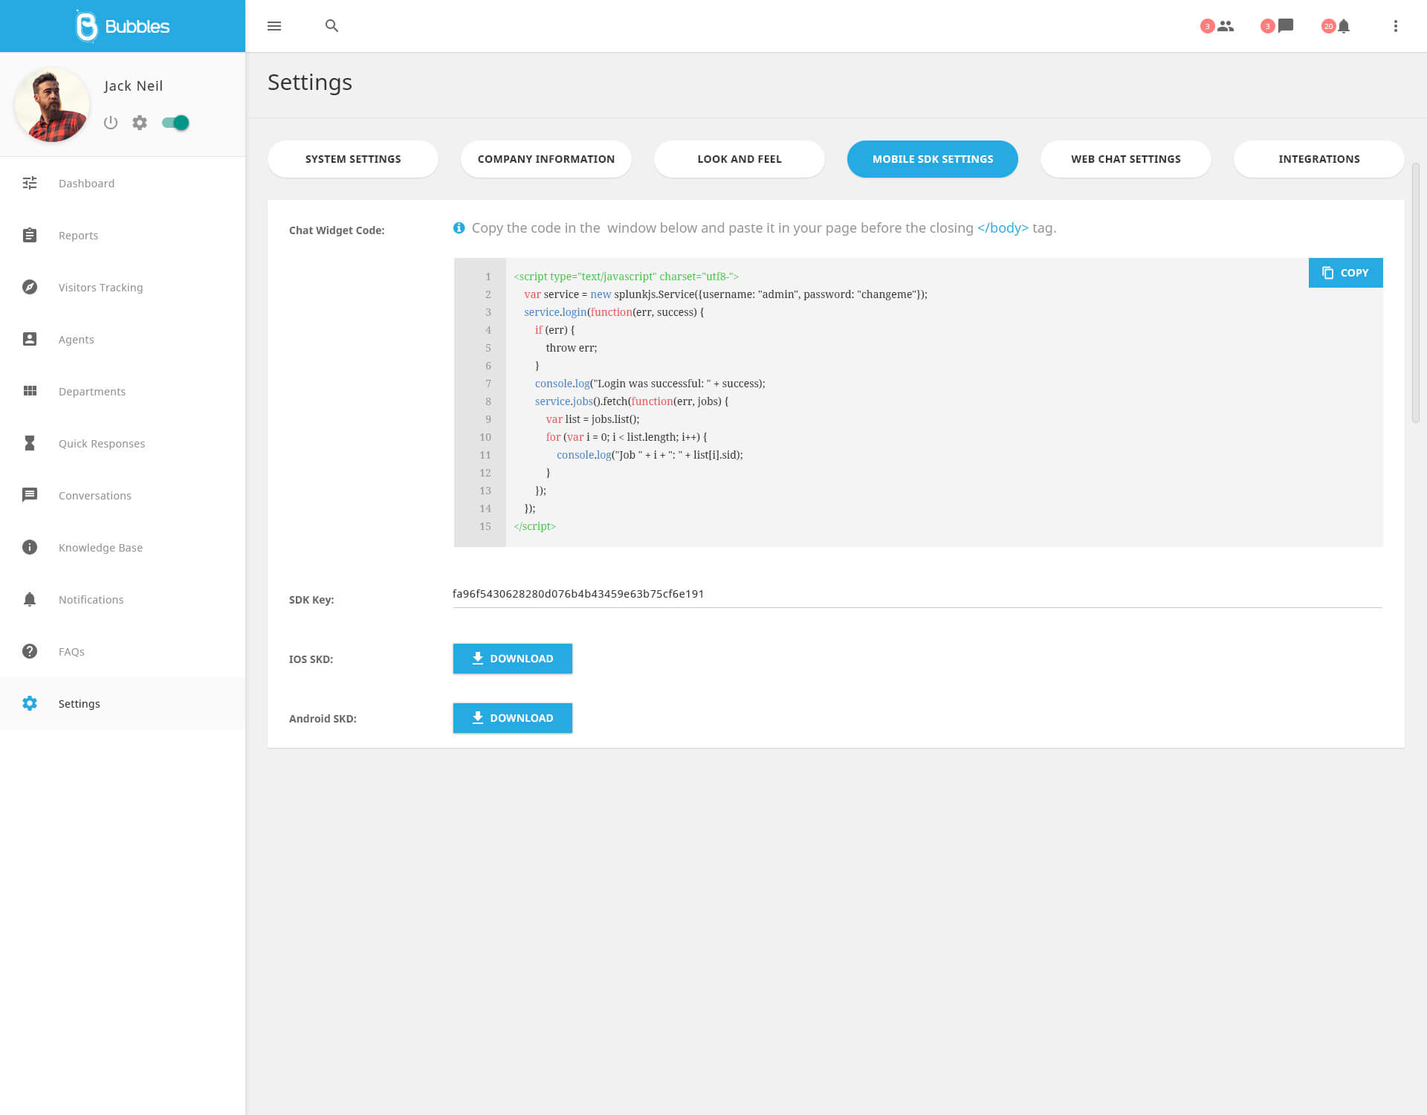Open Quick Responses section
Viewport: 1427px width, 1115px height.
[x=123, y=443]
